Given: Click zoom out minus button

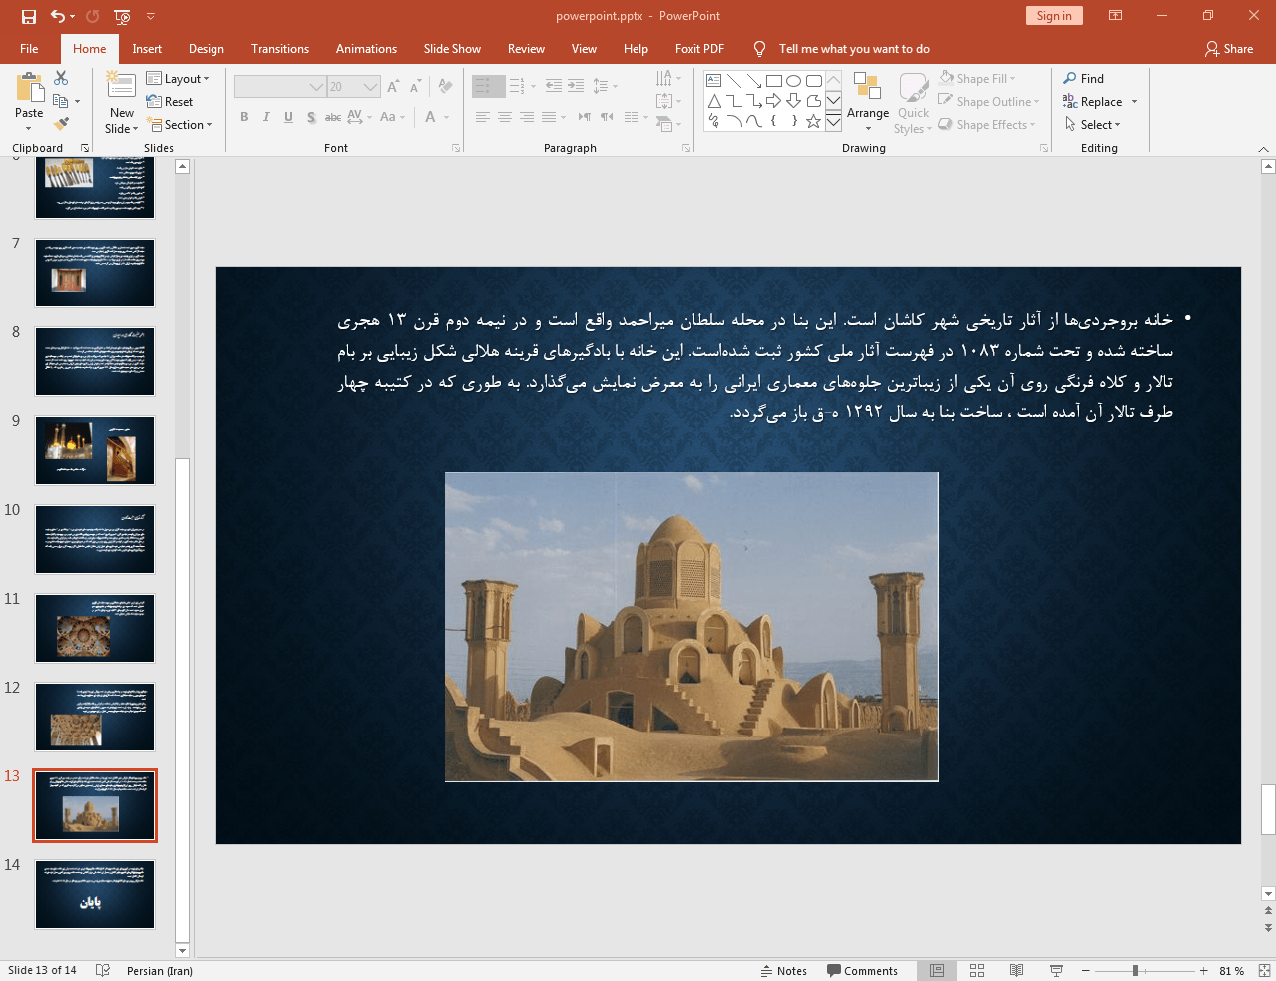Looking at the screenshot, I should coord(1086,970).
